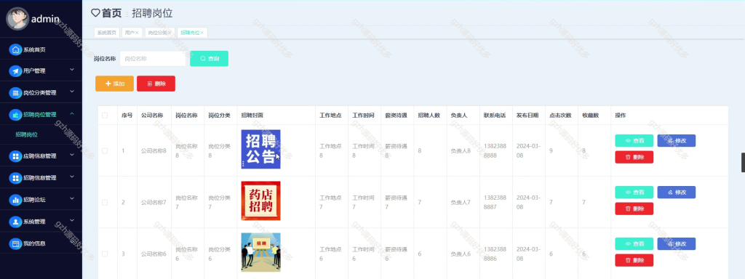Expand 系统管理 menu chevron

click(72, 221)
